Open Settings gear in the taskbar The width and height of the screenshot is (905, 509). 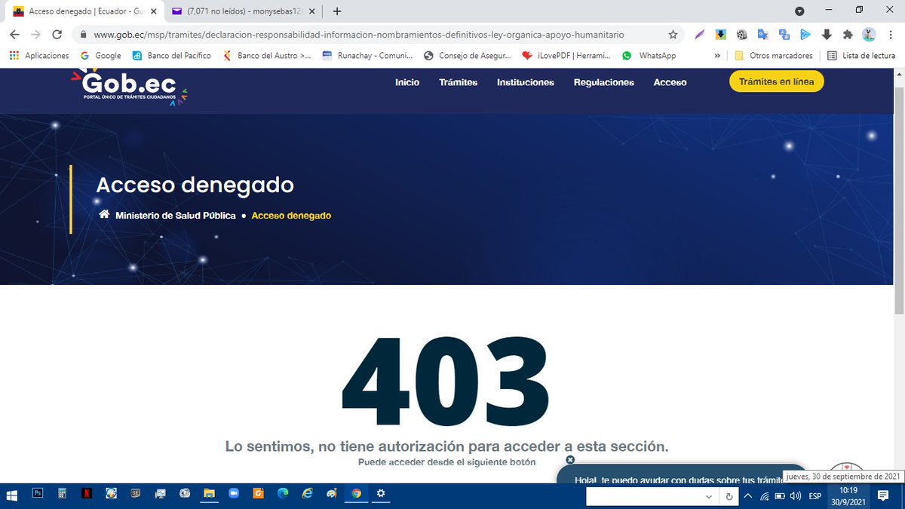click(x=381, y=494)
